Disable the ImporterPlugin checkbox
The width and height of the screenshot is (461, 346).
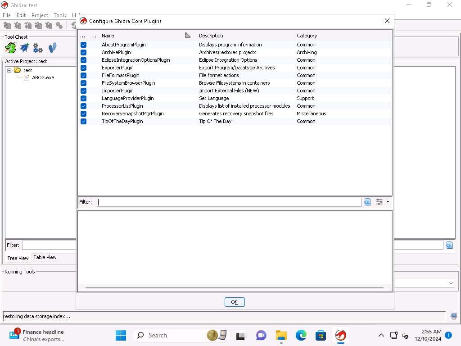tap(83, 91)
